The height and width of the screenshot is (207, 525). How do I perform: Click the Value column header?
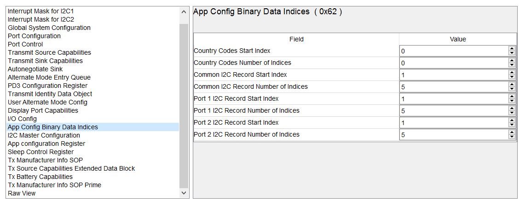point(458,39)
